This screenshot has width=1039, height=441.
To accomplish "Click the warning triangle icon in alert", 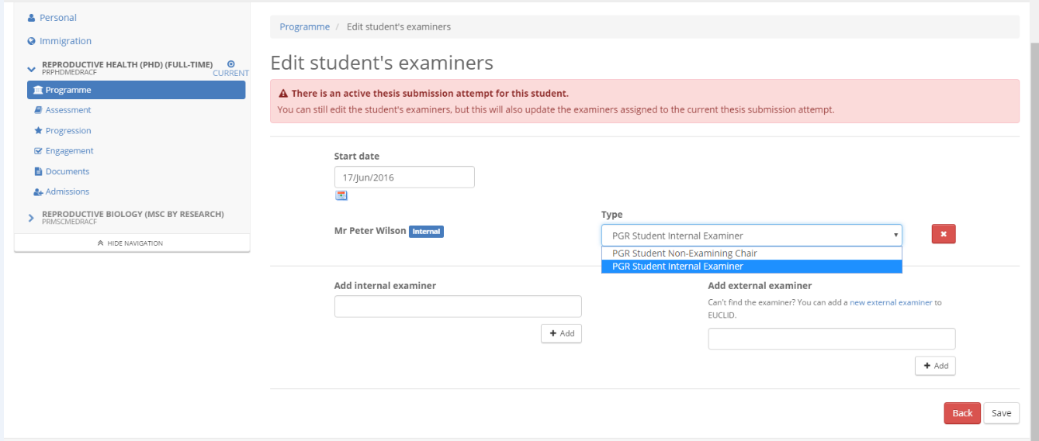I will pos(283,94).
